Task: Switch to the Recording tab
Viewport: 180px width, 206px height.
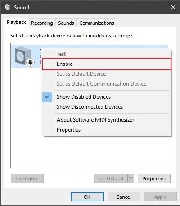Action: click(x=42, y=23)
